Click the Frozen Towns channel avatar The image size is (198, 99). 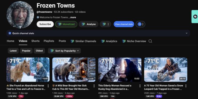click(20, 15)
